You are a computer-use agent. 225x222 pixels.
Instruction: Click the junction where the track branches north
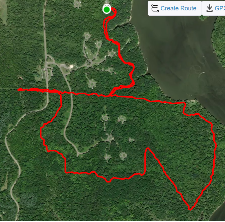[110, 96]
